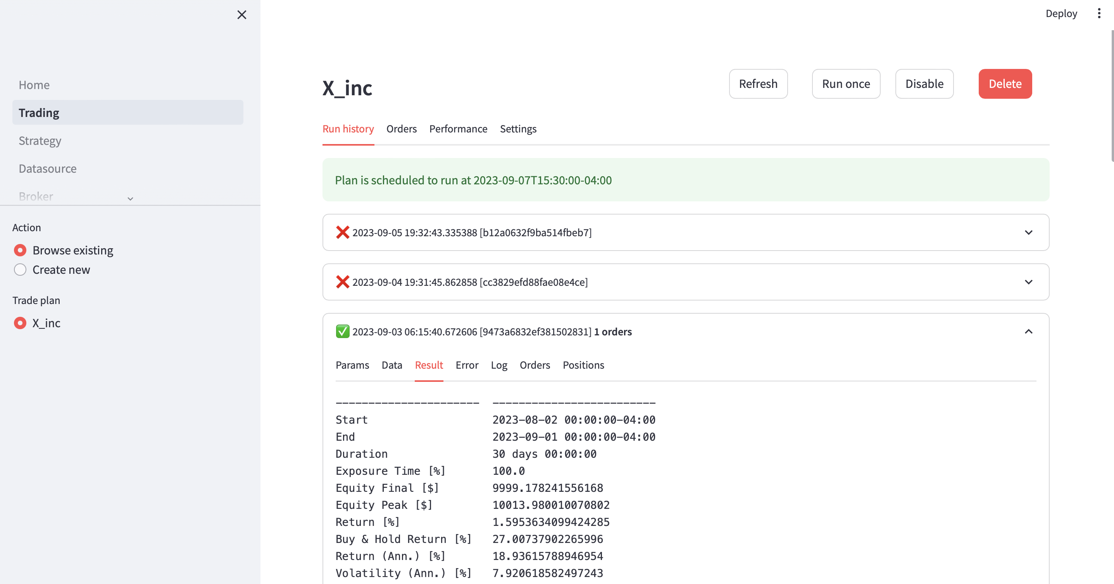Screen dimensions: 1114x584
Task: Close the sidebar with the X icon
Action: [242, 15]
